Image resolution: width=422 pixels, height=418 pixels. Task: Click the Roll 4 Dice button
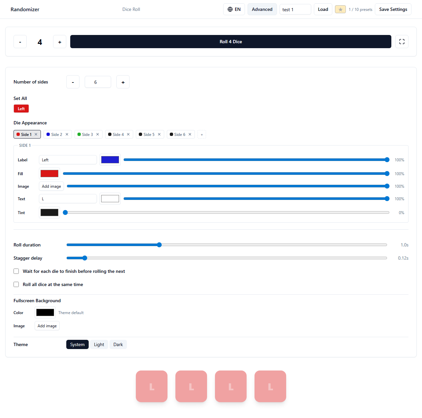pyautogui.click(x=231, y=42)
